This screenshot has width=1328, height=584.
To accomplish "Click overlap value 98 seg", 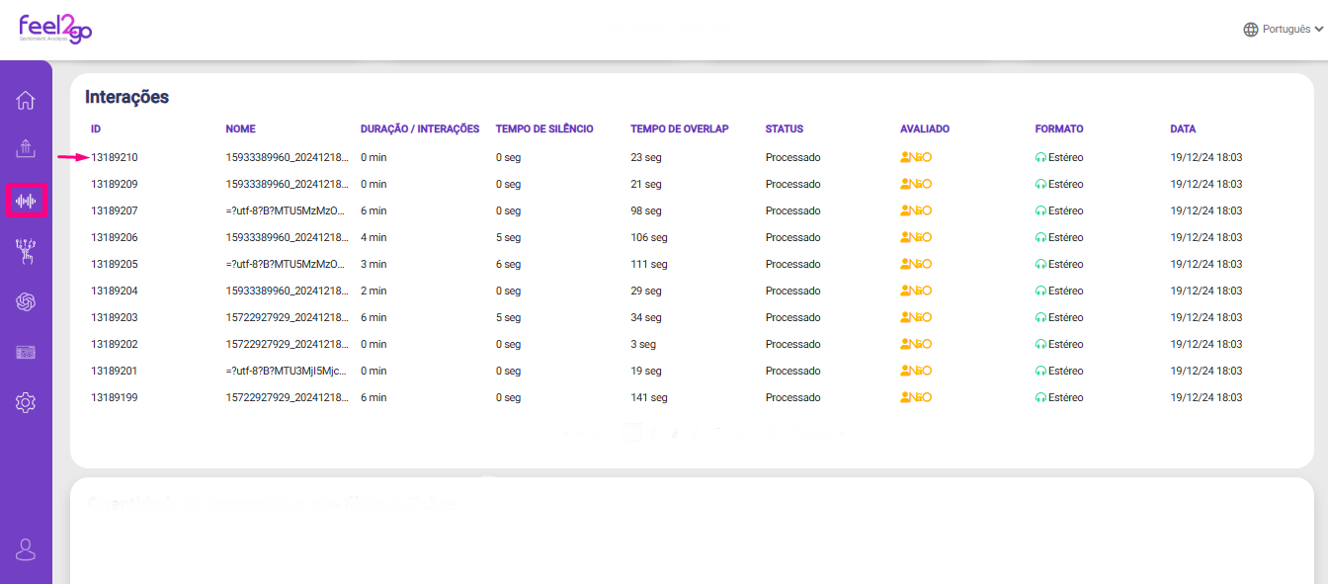I will click(x=646, y=210).
